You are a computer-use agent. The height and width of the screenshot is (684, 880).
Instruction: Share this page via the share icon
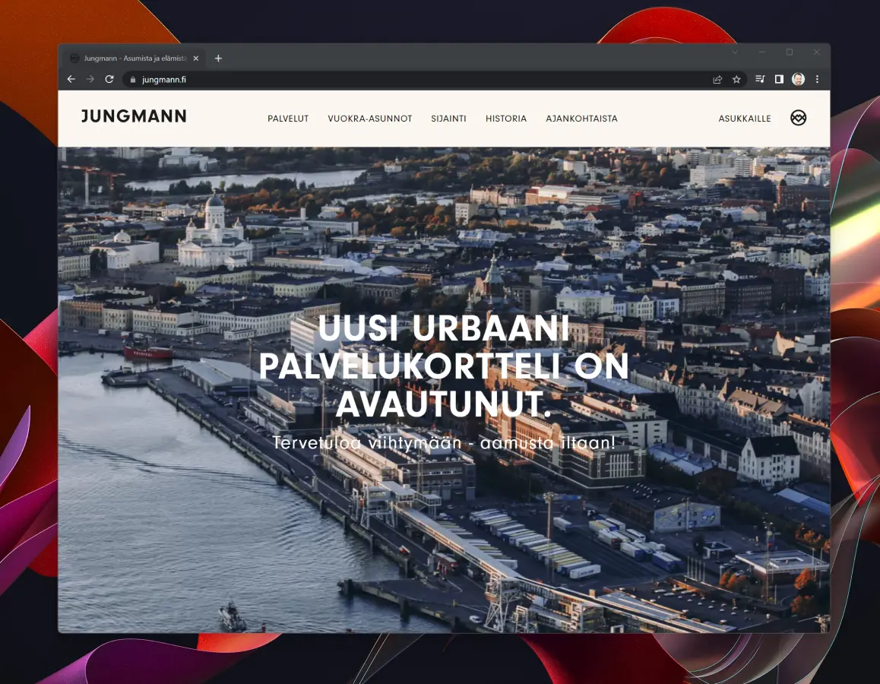click(717, 79)
